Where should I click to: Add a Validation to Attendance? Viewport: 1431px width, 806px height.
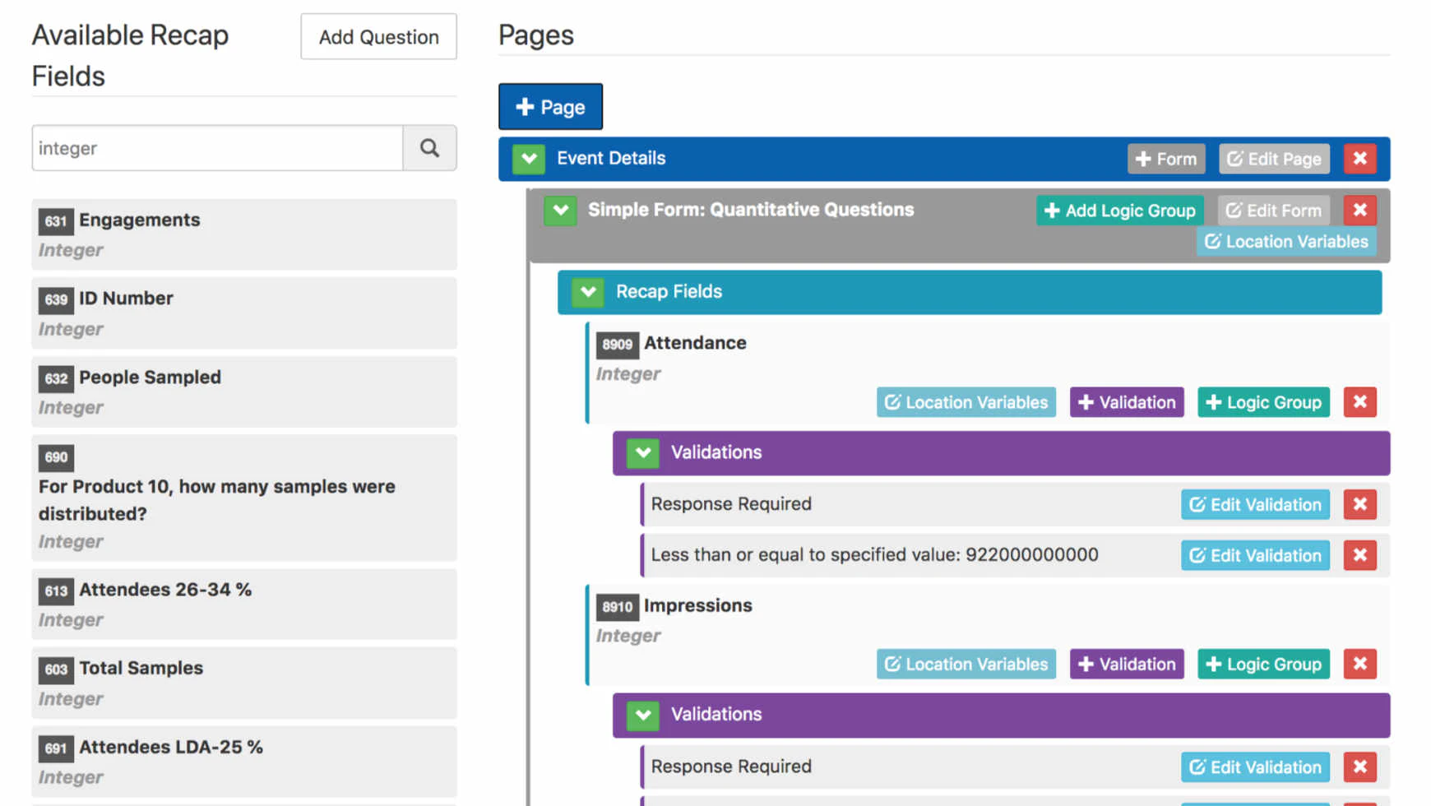click(1126, 402)
